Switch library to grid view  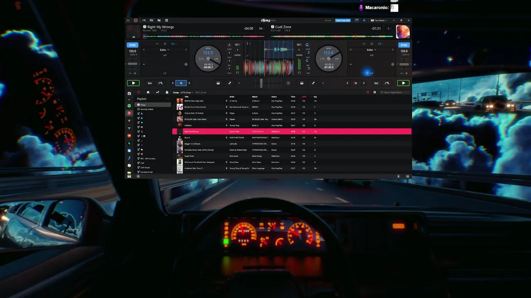375,92
